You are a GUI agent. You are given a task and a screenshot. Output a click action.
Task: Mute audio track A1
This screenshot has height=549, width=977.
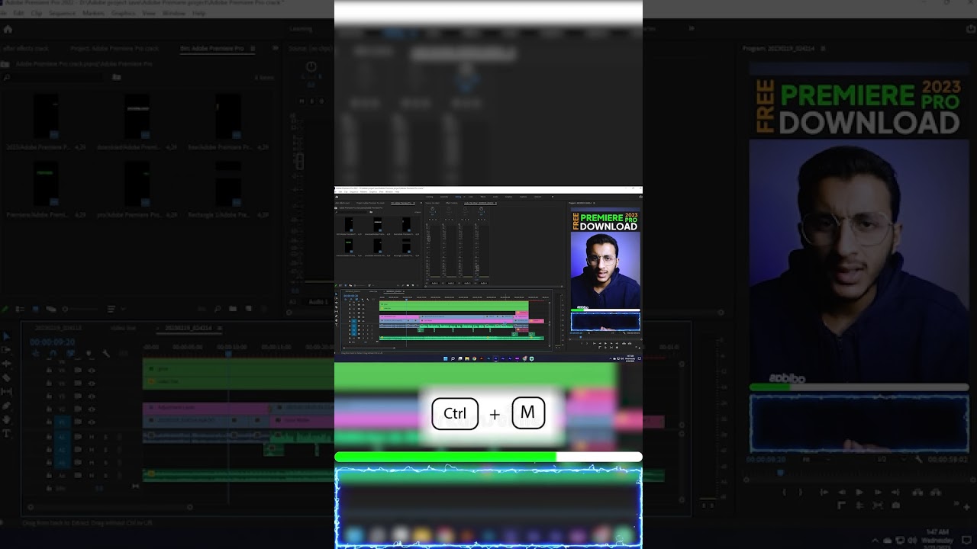92,437
